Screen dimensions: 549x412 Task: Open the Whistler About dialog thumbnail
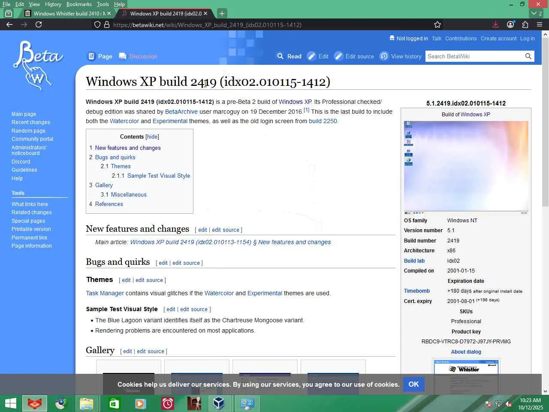pyautogui.click(x=466, y=377)
